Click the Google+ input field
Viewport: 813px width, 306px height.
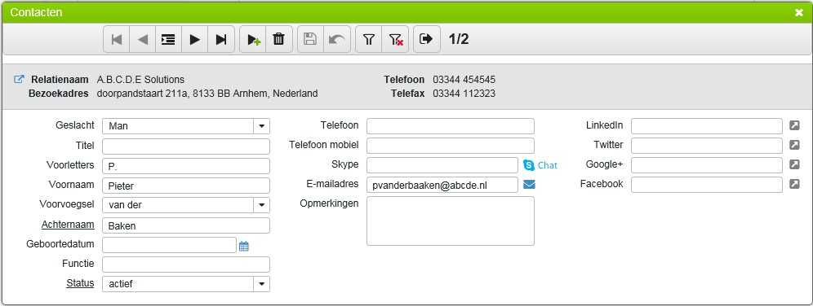tap(707, 165)
